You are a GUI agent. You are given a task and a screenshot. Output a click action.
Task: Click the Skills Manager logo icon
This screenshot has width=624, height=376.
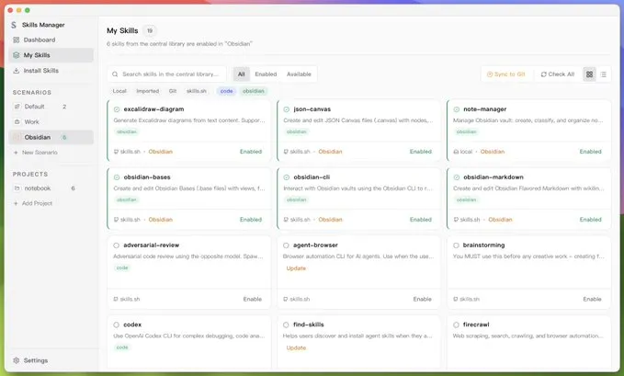14,25
